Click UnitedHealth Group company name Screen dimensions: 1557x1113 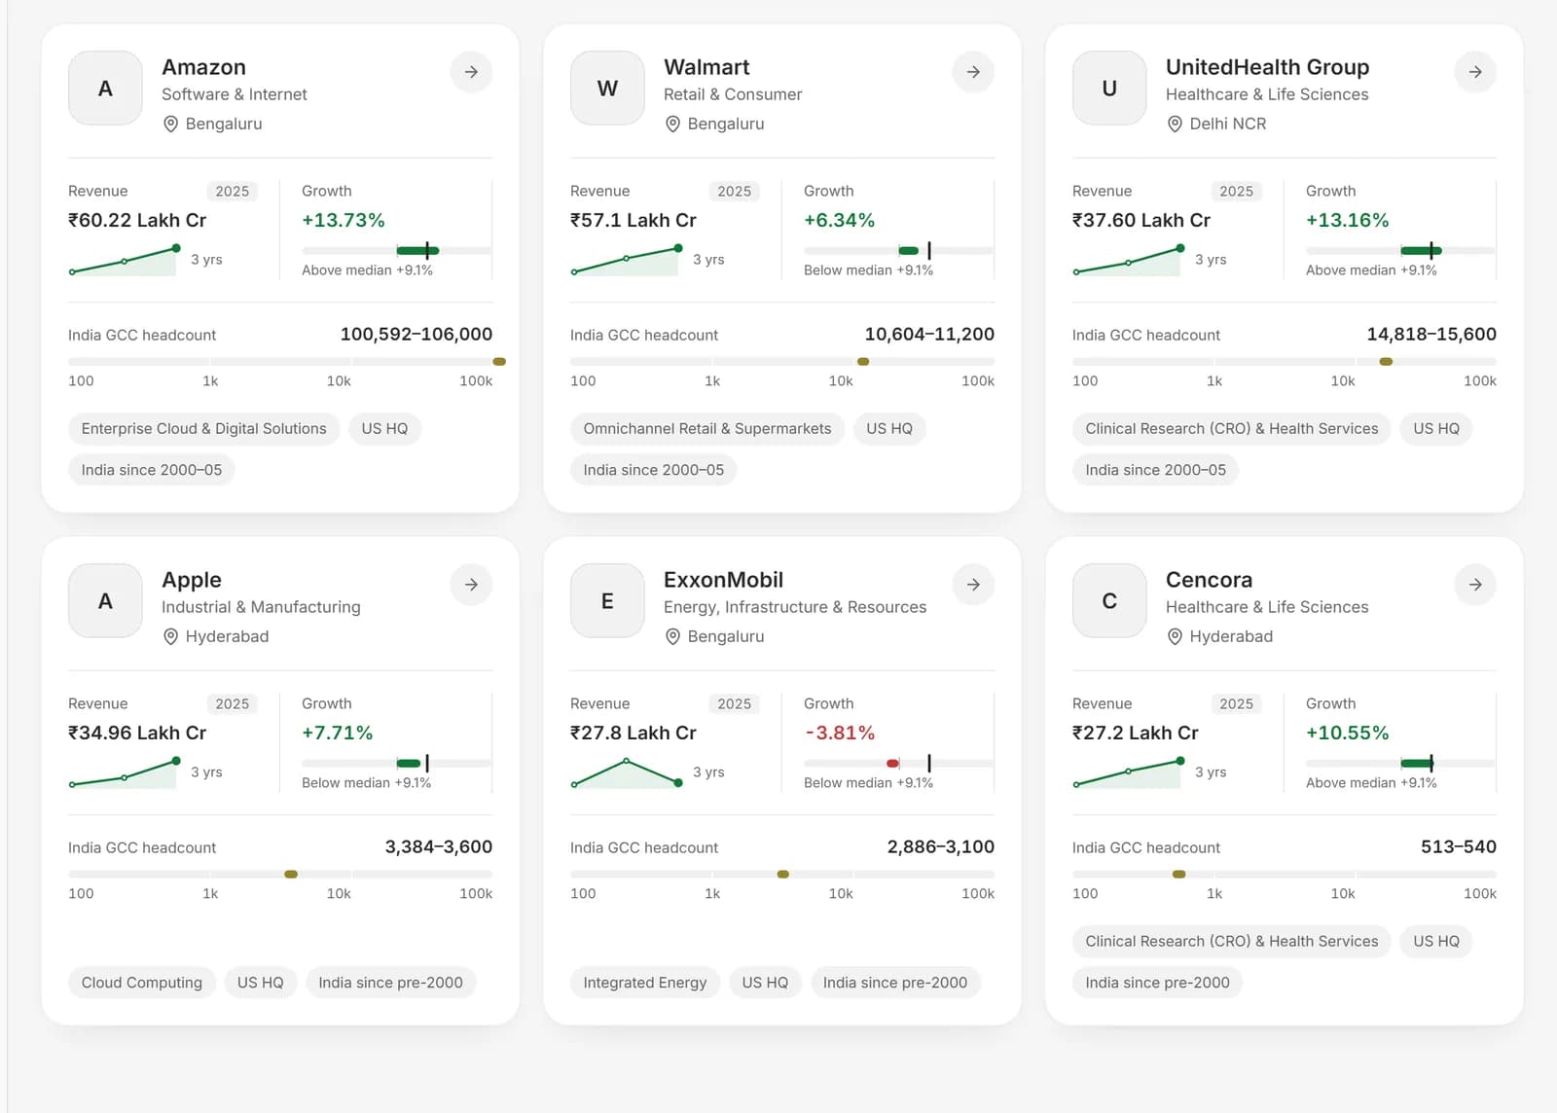(x=1267, y=67)
